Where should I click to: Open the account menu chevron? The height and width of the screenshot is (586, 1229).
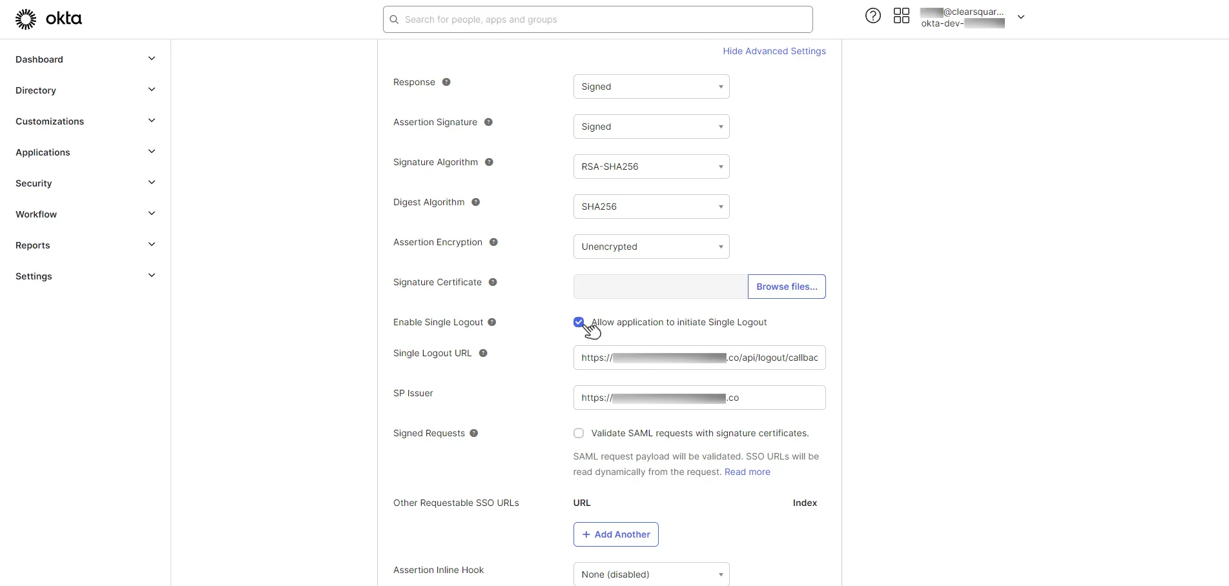point(1021,17)
